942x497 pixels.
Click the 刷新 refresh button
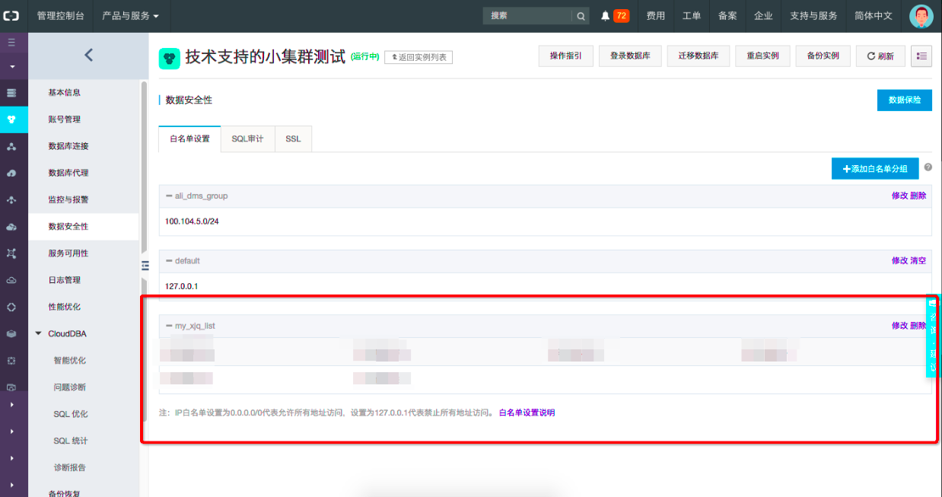tap(880, 56)
